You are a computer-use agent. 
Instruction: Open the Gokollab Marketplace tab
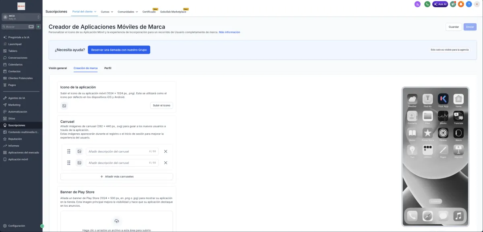(x=173, y=12)
